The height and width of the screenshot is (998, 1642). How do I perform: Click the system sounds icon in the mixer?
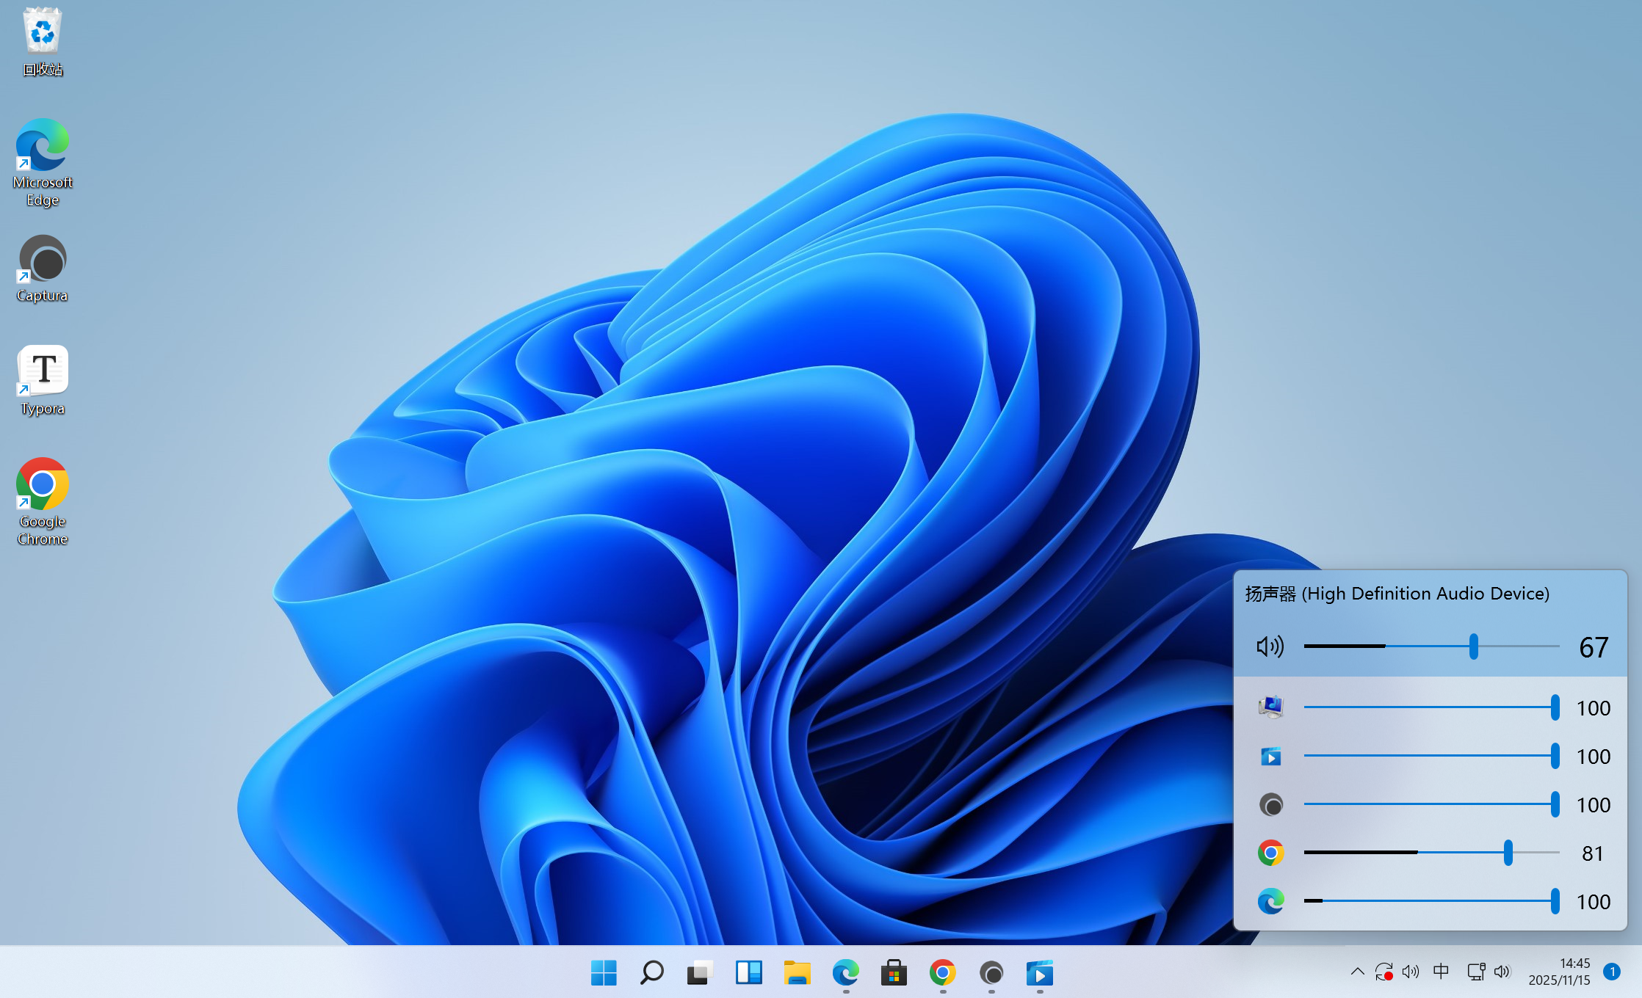(1270, 707)
